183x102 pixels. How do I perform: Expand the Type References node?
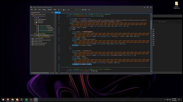pyautogui.click(x=35, y=20)
